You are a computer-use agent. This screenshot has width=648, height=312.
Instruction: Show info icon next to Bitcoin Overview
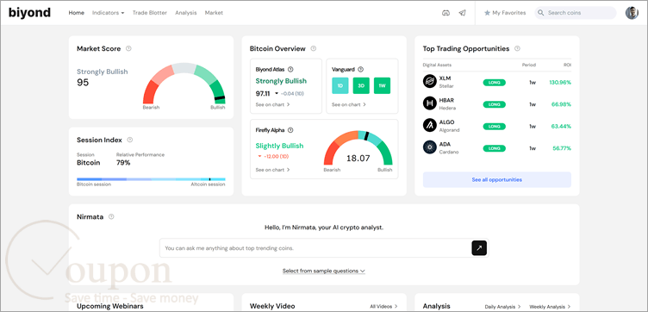314,48
